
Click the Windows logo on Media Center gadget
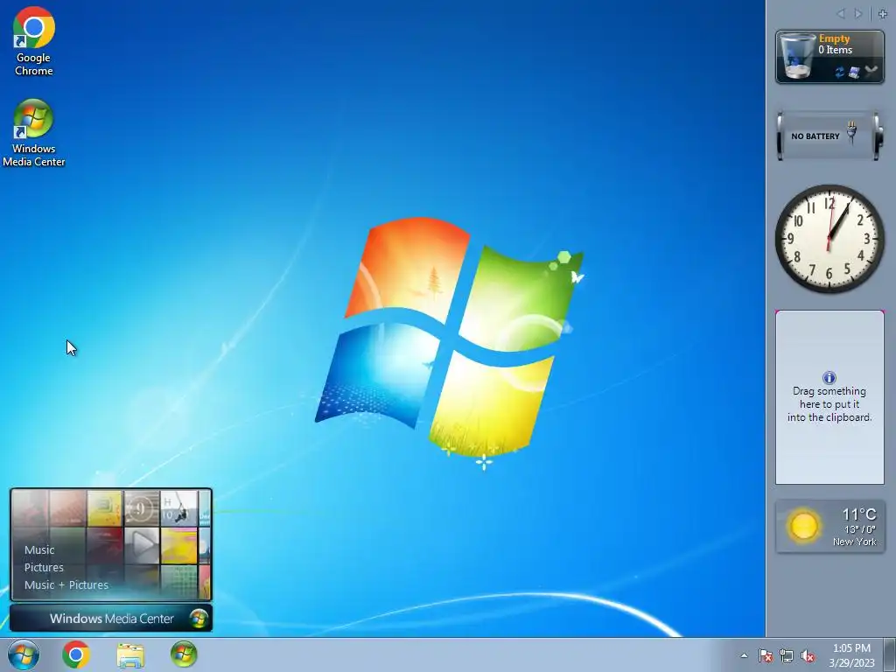(x=199, y=619)
